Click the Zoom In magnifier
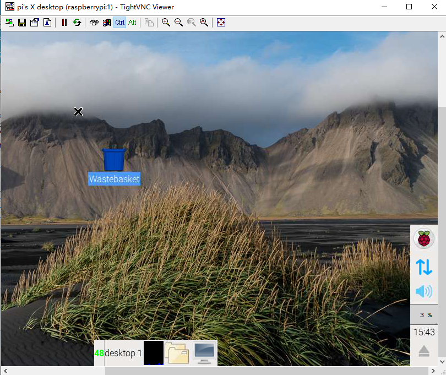The height and width of the screenshot is (375, 446). pyautogui.click(x=166, y=23)
